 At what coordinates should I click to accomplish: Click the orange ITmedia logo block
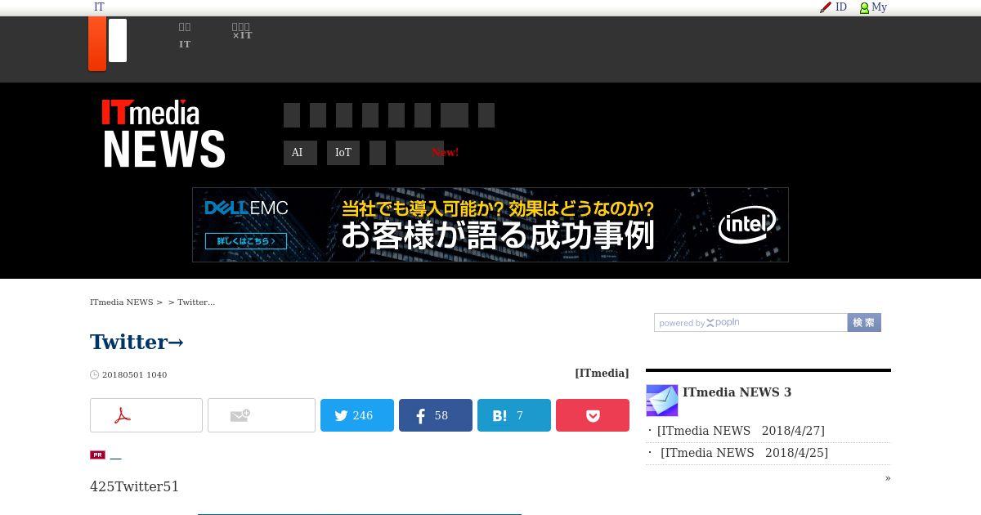point(97,43)
